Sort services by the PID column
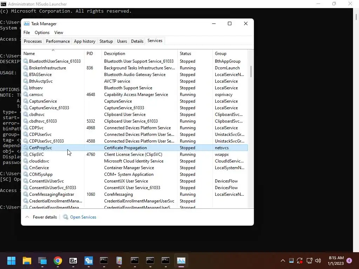359x269 pixels. pyautogui.click(x=93, y=54)
